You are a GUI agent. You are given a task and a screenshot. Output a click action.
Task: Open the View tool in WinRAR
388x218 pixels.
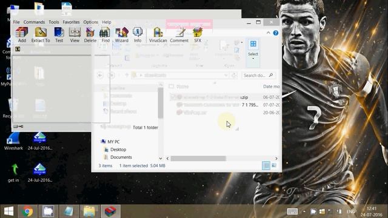pyautogui.click(x=75, y=35)
